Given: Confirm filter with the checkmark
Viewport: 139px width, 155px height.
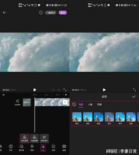Looking at the screenshot, I should pyautogui.click(x=134, y=96).
